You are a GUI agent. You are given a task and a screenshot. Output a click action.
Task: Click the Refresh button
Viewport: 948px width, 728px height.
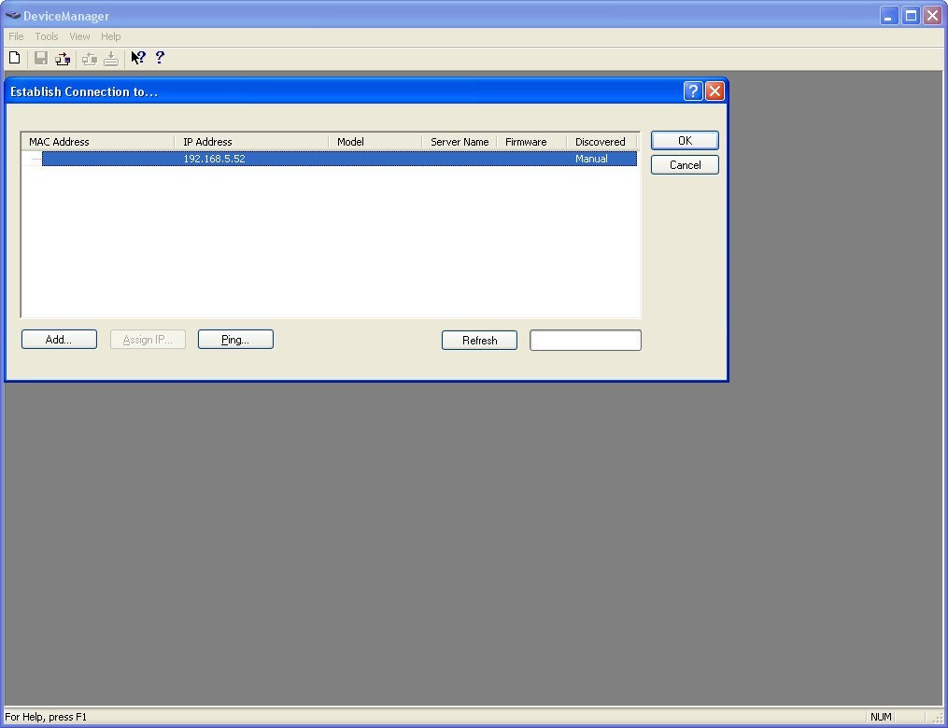[x=479, y=341]
